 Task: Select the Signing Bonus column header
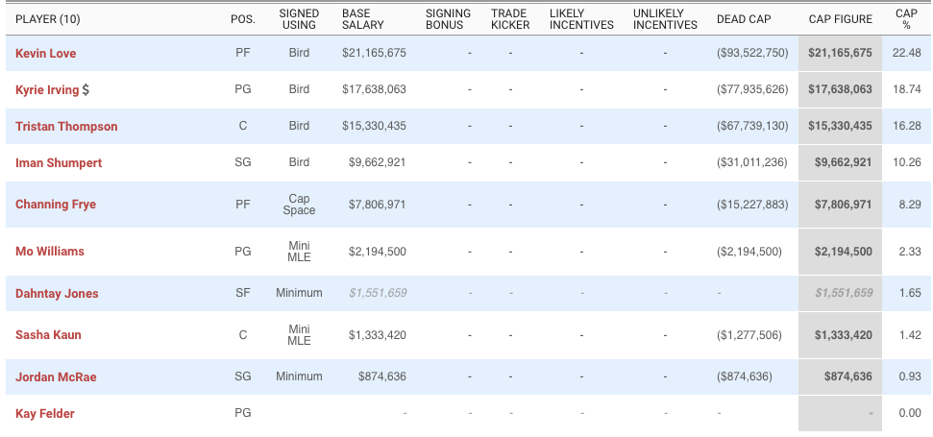448,19
